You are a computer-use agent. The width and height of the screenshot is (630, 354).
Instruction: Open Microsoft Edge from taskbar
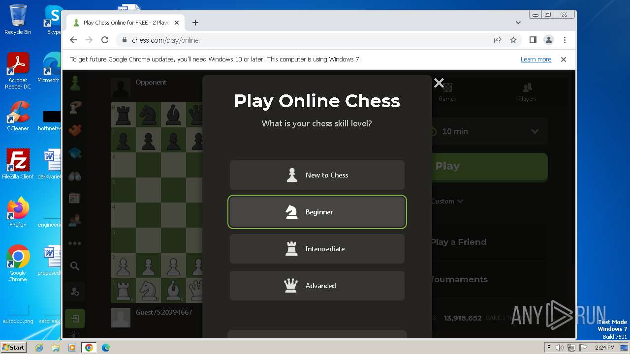coord(106,348)
